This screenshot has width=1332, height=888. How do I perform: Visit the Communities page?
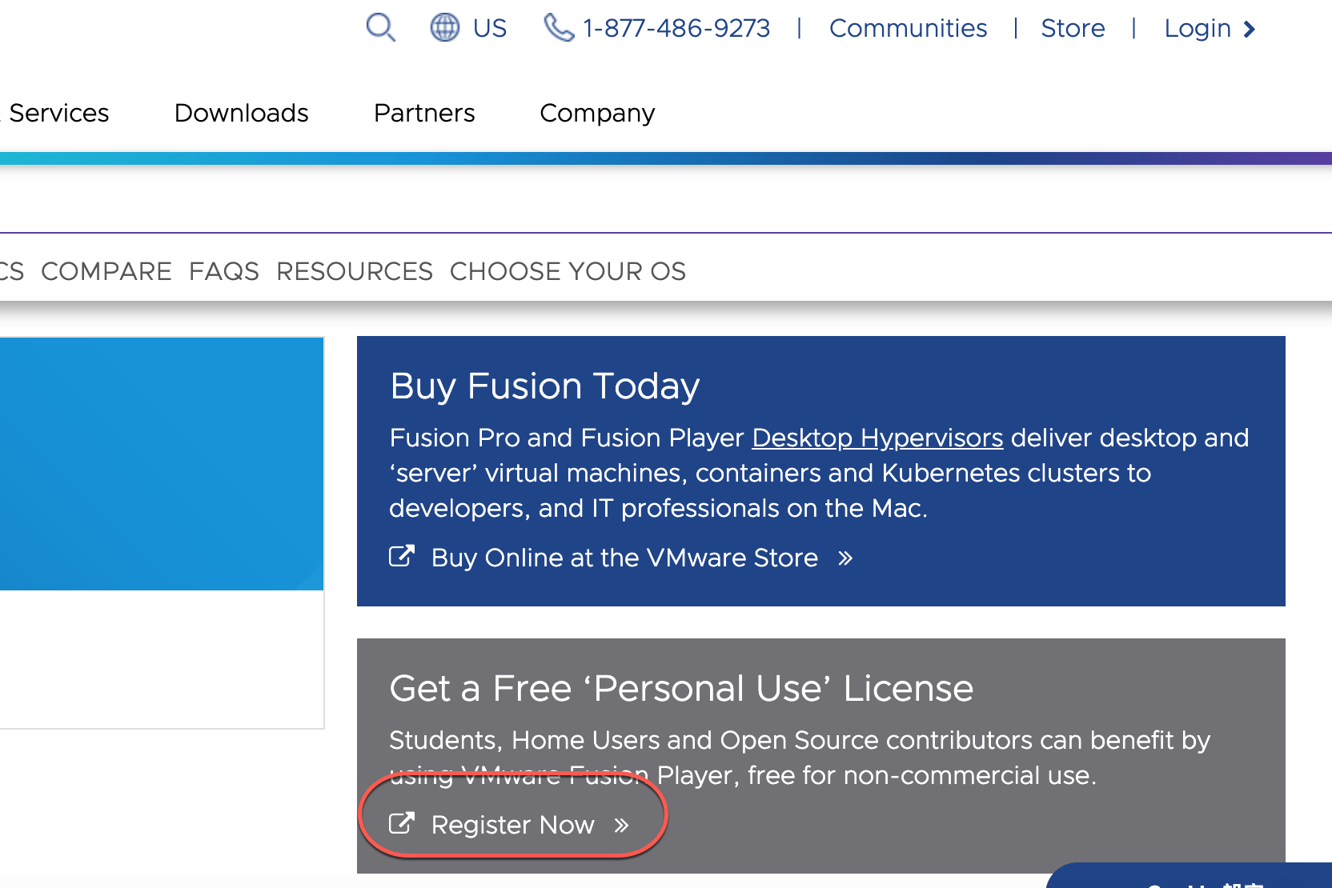(908, 29)
